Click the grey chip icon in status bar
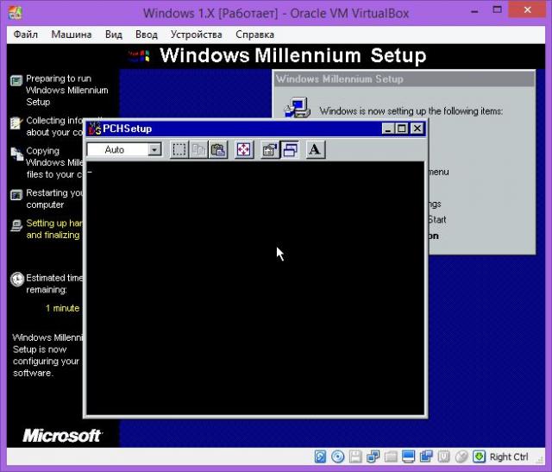The image size is (552, 472). coord(443,456)
